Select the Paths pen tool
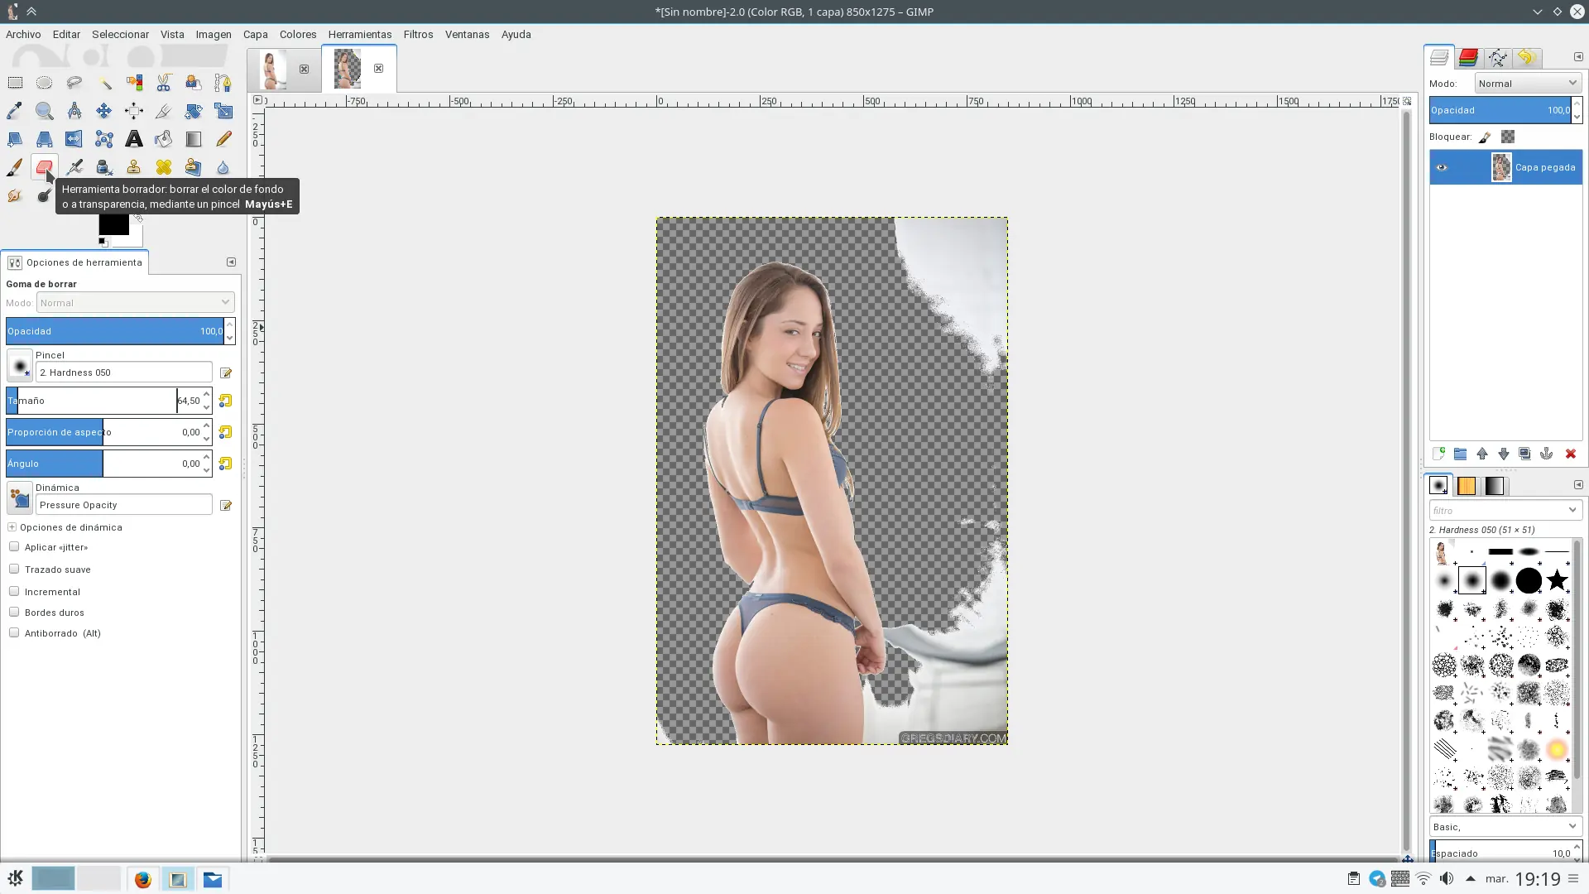1589x894 pixels. [x=223, y=83]
